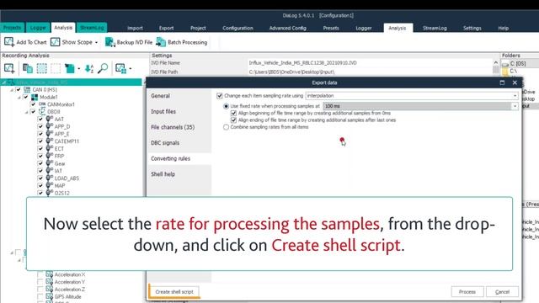539x303 pixels.
Task: Click the MAP signal icon
Action: point(50,185)
